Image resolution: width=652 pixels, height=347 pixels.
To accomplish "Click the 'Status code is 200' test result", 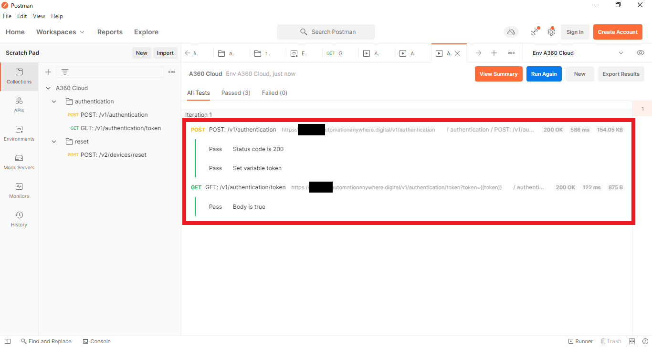I will pyautogui.click(x=258, y=149).
